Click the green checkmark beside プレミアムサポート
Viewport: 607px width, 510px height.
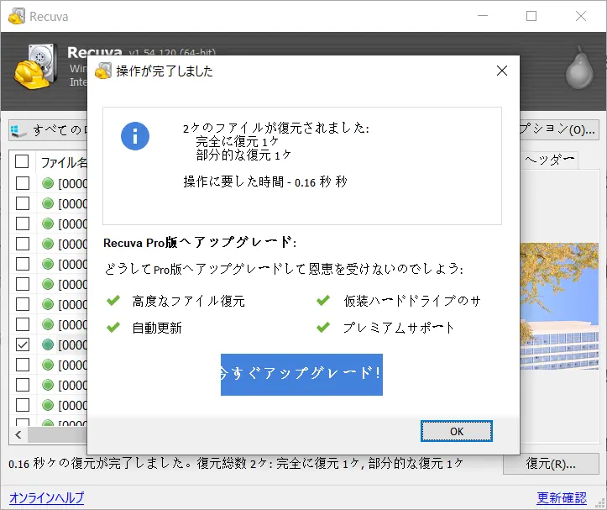tap(323, 328)
